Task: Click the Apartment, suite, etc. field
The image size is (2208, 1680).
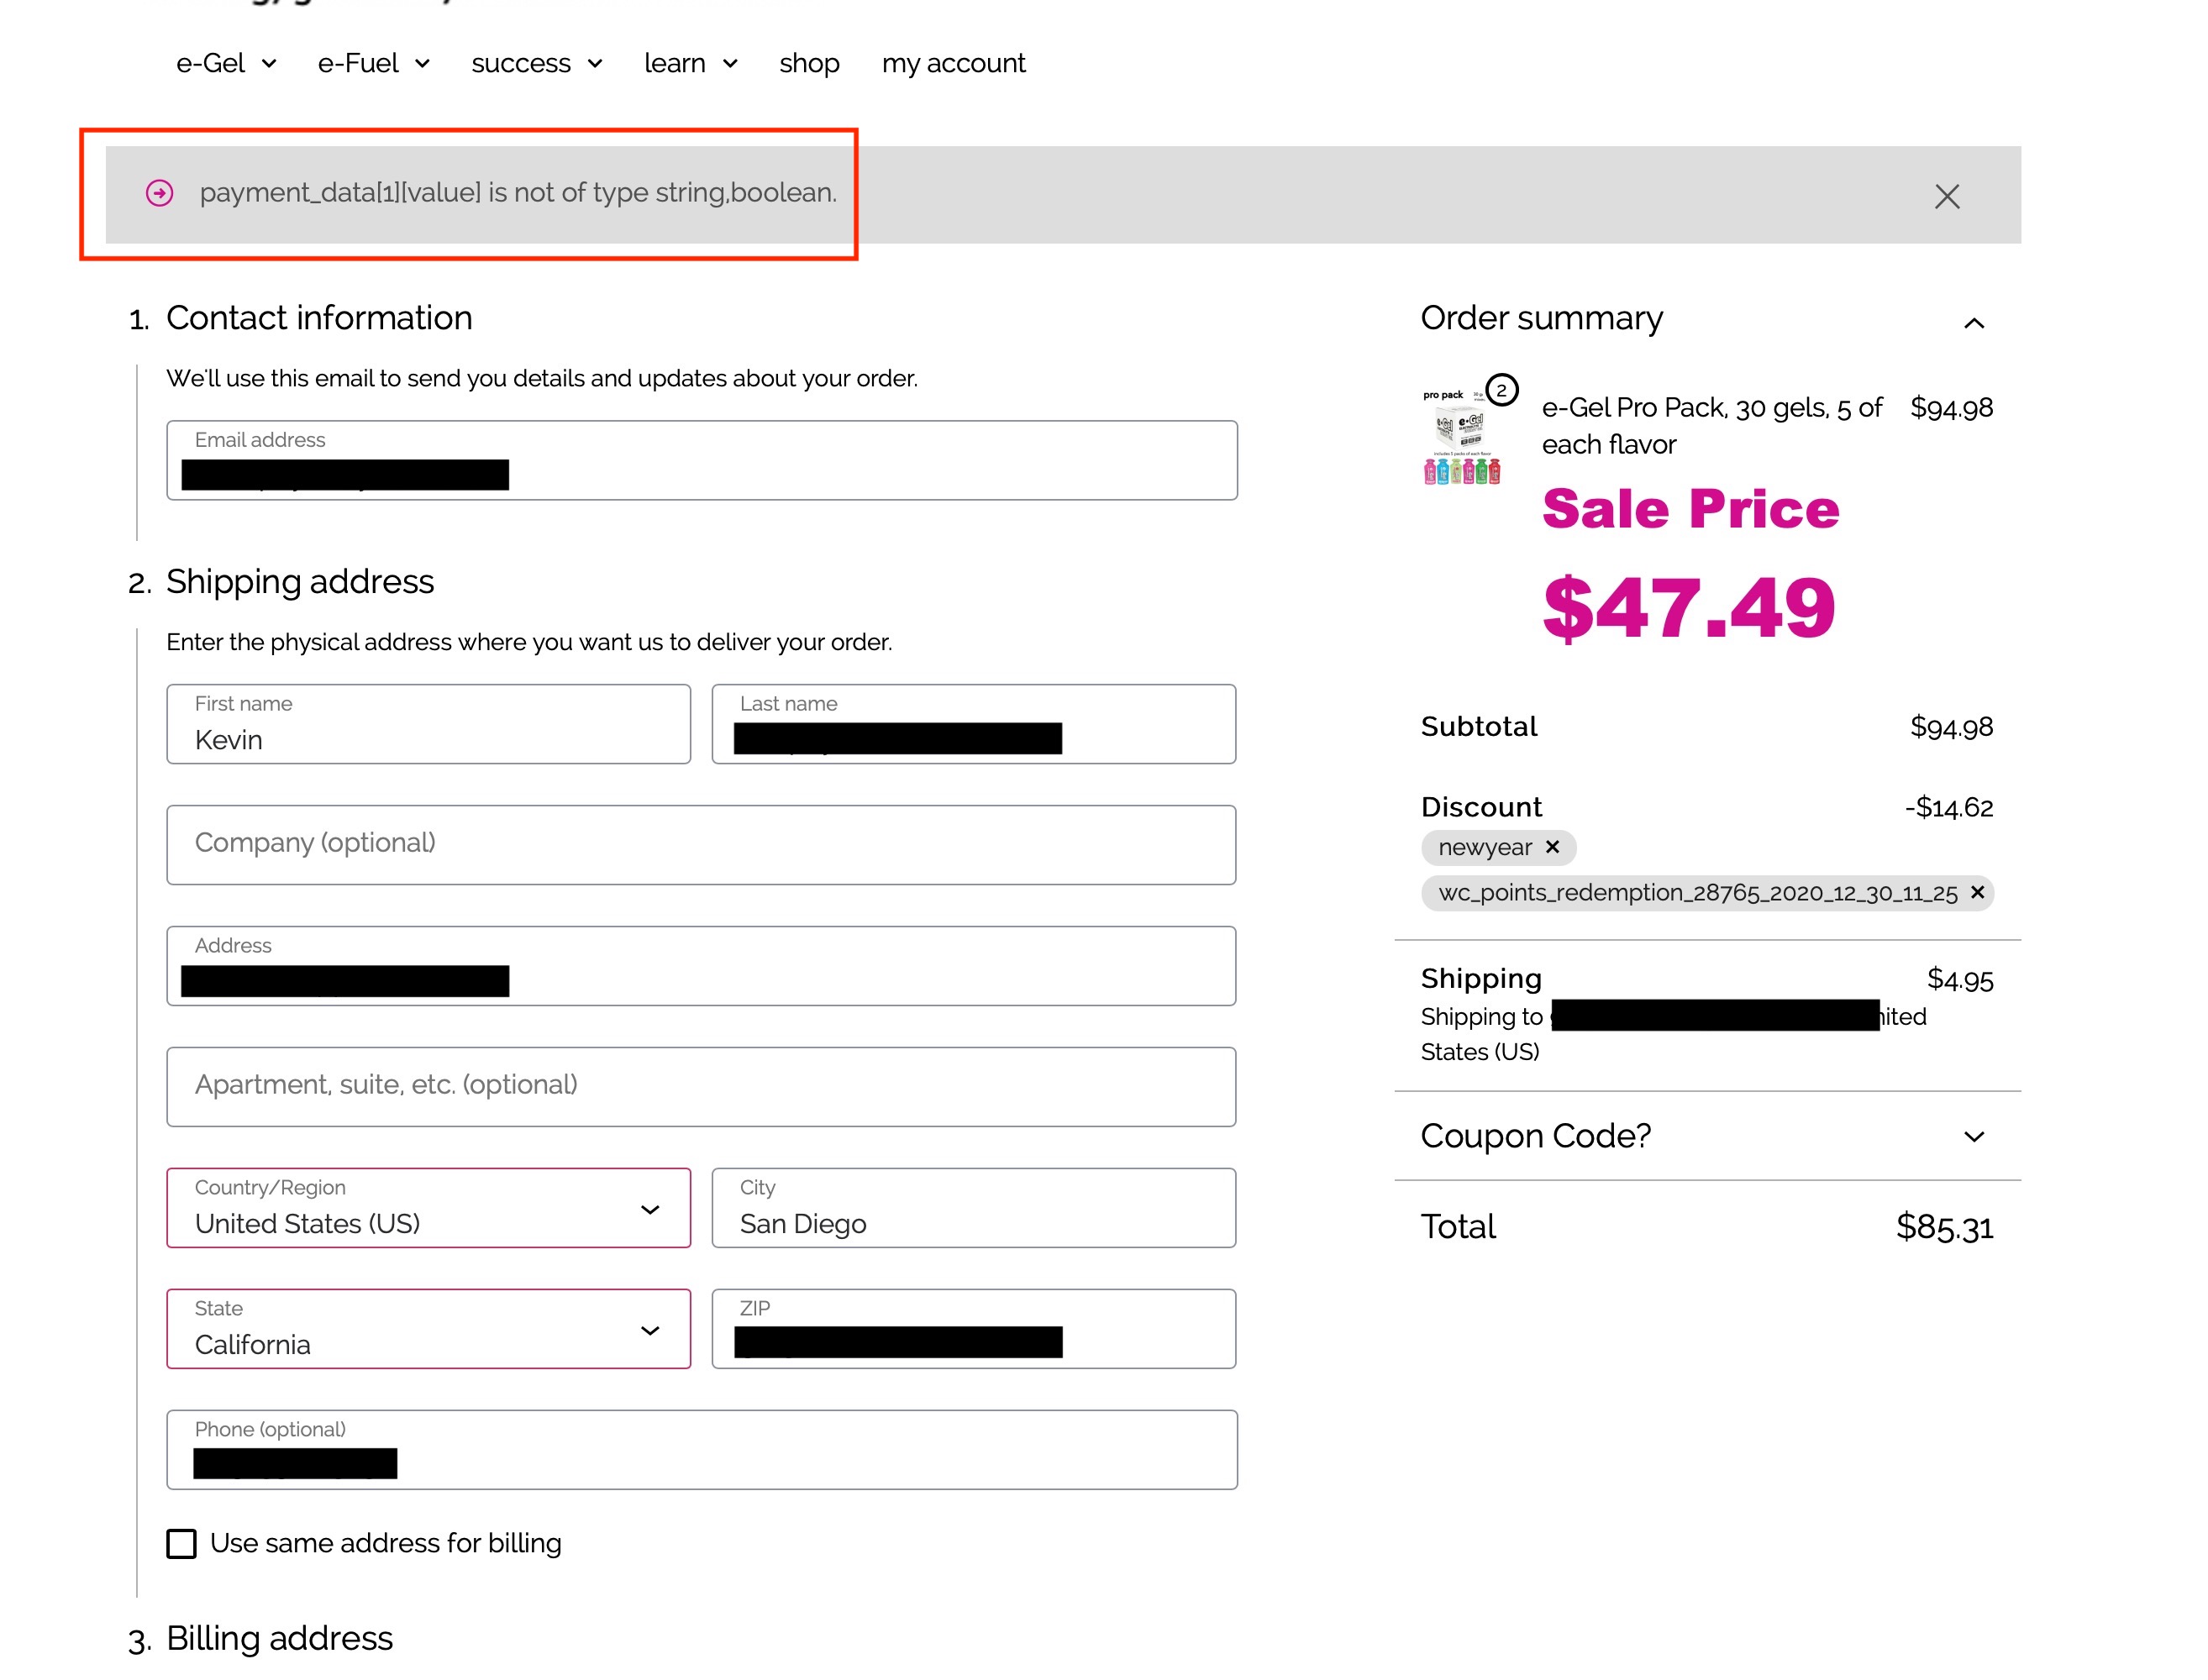Action: (x=700, y=1087)
